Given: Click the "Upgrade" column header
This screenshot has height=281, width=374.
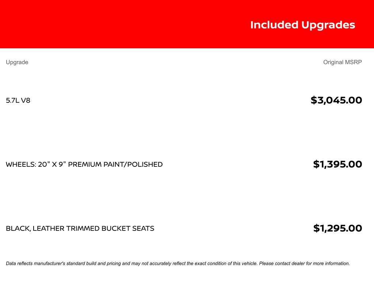Looking at the screenshot, I should point(17,62).
